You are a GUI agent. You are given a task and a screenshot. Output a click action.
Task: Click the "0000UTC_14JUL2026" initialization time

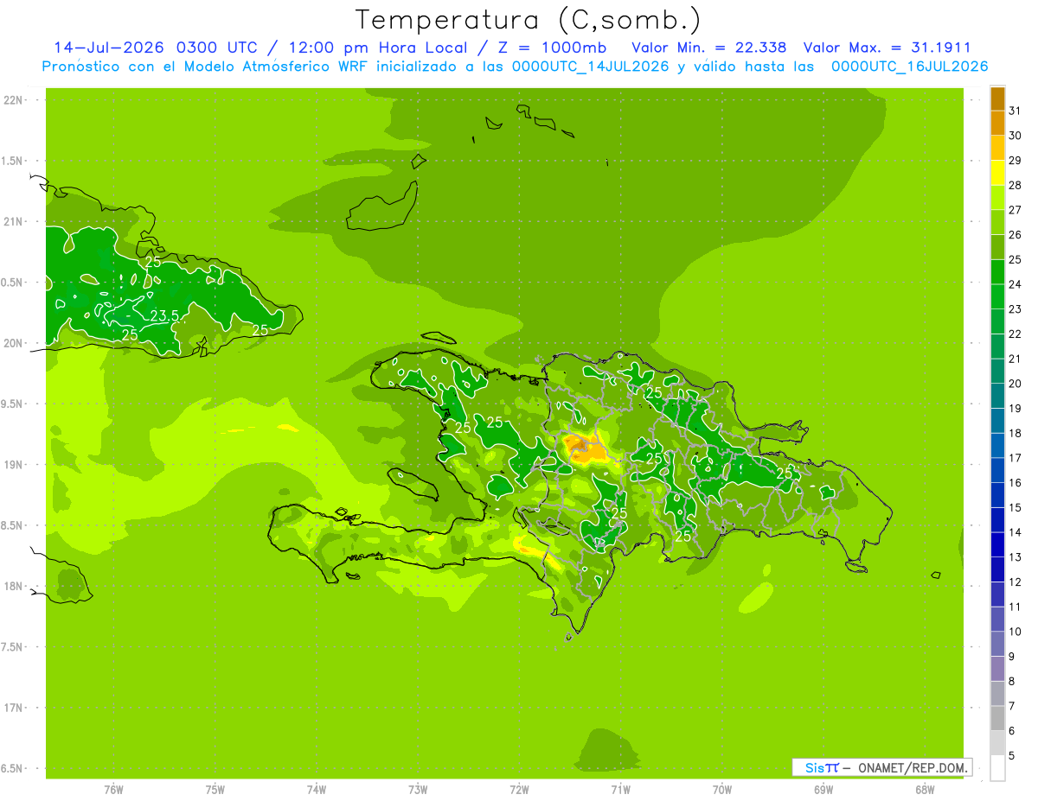pos(590,66)
